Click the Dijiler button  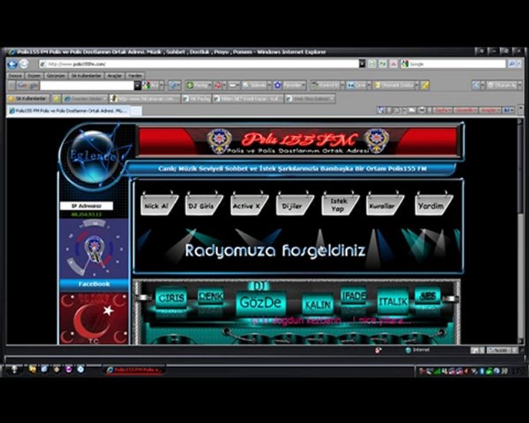click(x=294, y=204)
